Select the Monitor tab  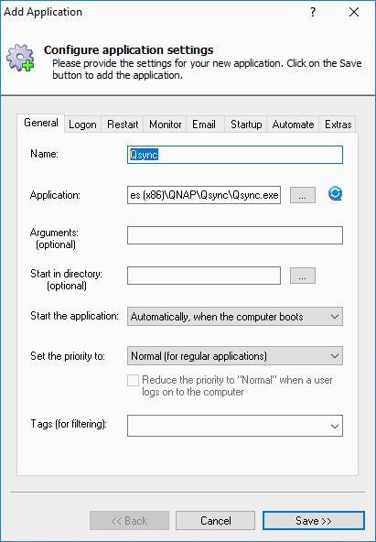pyautogui.click(x=165, y=125)
